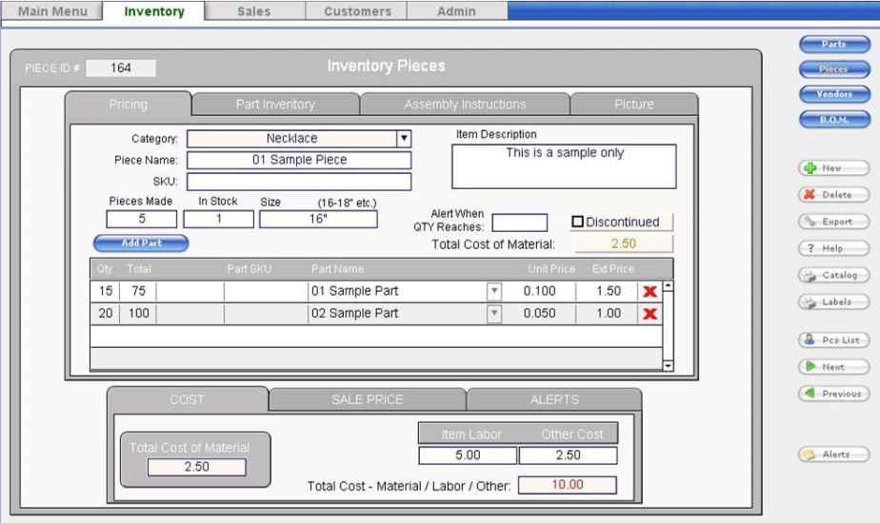Screen dimensions: 880x523
Task: Open the Vendors section button
Action: tap(833, 94)
